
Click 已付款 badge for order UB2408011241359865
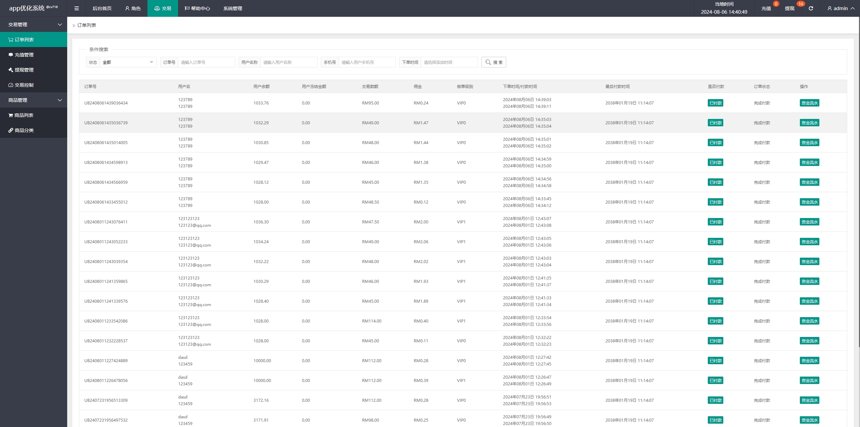click(x=716, y=282)
